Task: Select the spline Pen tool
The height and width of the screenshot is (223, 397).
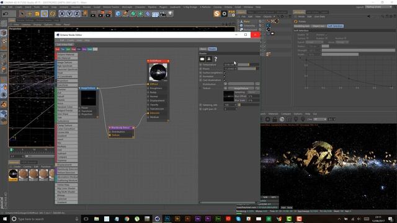Action: [125, 14]
